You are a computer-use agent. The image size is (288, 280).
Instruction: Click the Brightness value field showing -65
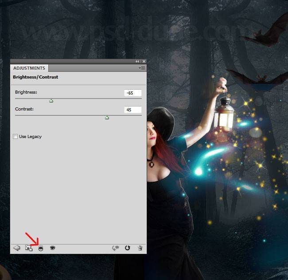(x=133, y=93)
